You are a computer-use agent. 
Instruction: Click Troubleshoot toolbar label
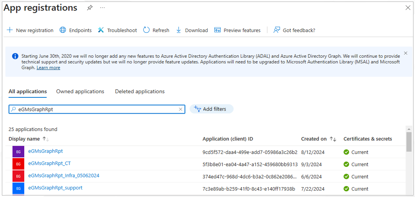point(122,30)
